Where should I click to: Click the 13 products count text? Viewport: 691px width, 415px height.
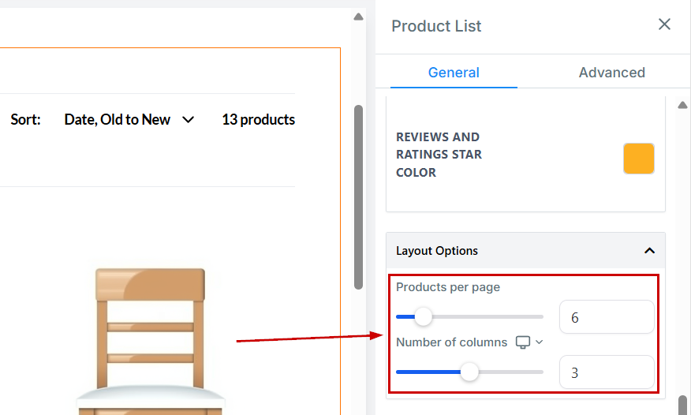pyautogui.click(x=258, y=120)
